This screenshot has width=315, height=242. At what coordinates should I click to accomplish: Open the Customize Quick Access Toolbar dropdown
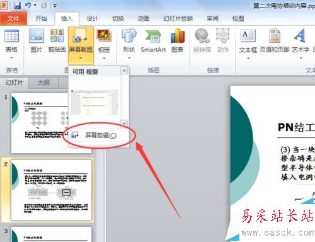(x=55, y=6)
